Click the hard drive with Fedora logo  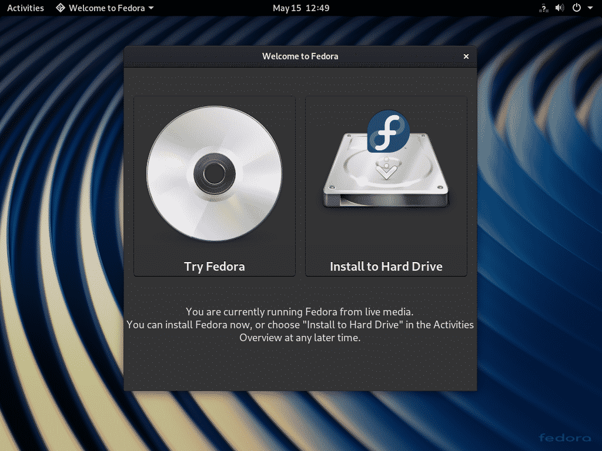386,159
